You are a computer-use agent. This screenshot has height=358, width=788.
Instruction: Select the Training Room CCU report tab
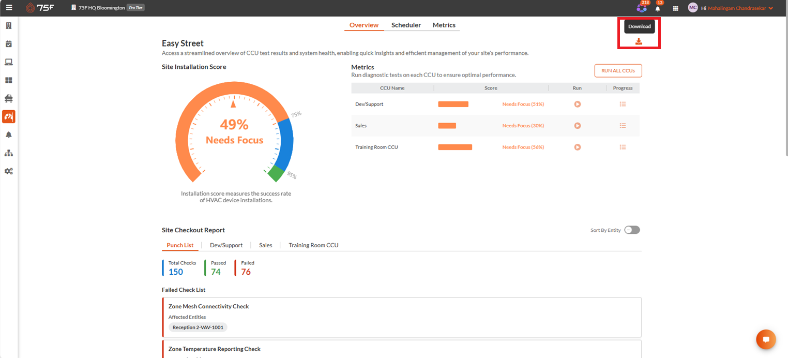point(313,245)
